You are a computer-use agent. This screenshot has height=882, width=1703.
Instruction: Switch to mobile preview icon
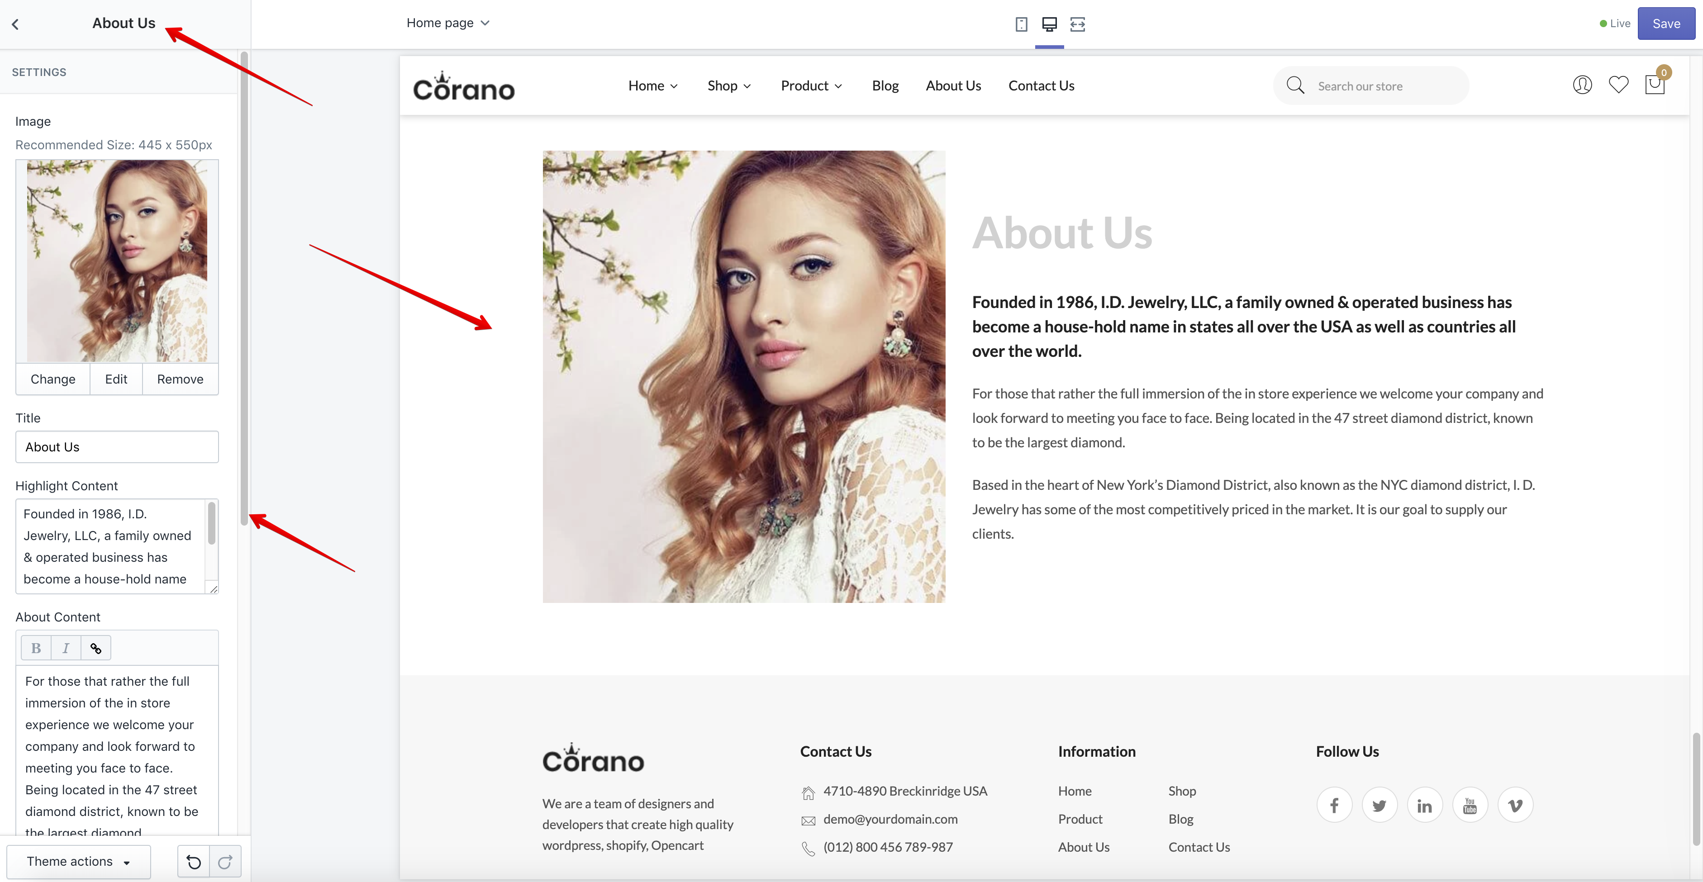1021,24
